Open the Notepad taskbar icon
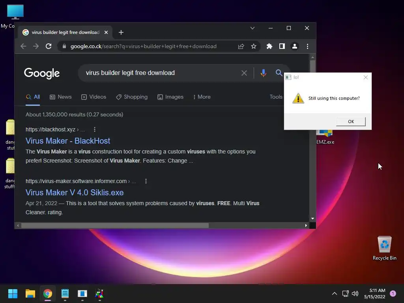 (x=65, y=294)
